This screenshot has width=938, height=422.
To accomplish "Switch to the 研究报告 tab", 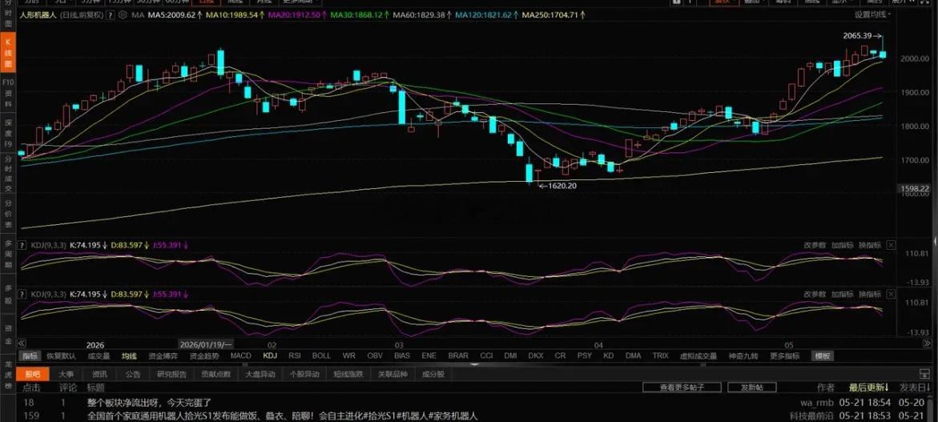I will (171, 374).
